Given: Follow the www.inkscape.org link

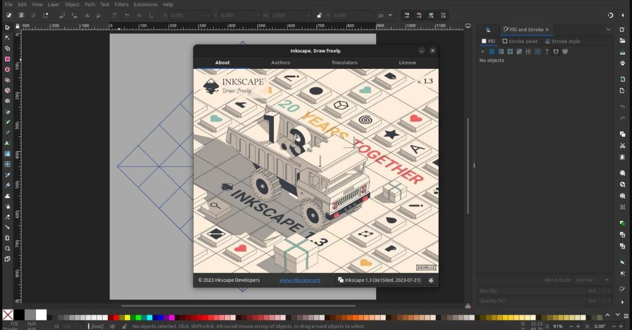Looking at the screenshot, I should (299, 280).
